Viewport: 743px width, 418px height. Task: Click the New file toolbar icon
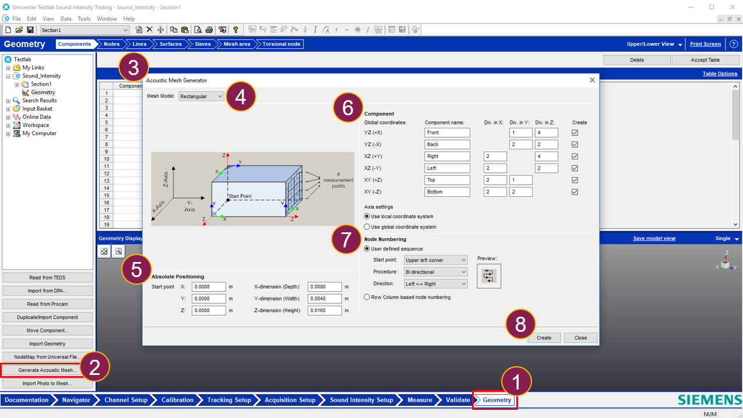click(x=8, y=30)
